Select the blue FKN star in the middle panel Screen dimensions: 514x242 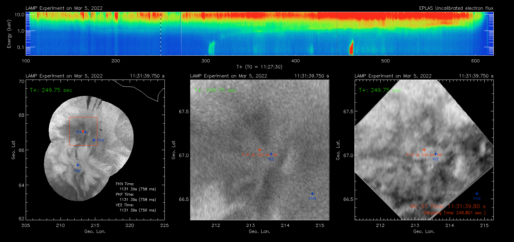click(312, 194)
